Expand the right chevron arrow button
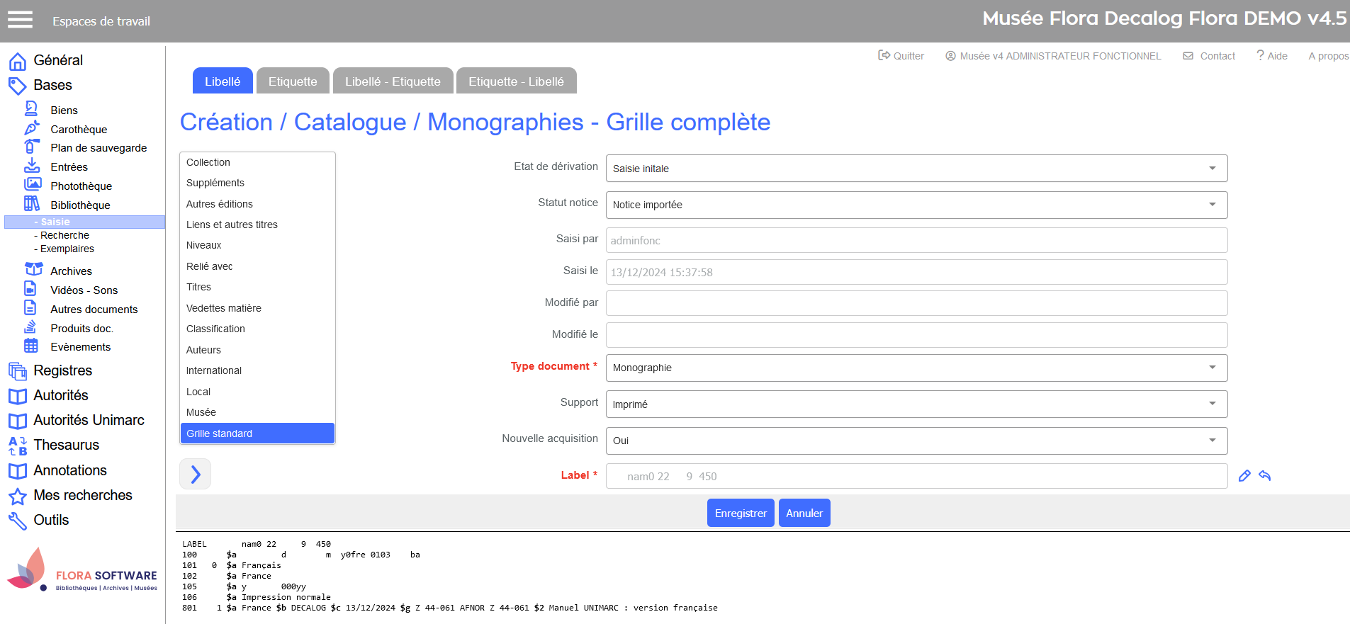1350x624 pixels. (x=196, y=474)
